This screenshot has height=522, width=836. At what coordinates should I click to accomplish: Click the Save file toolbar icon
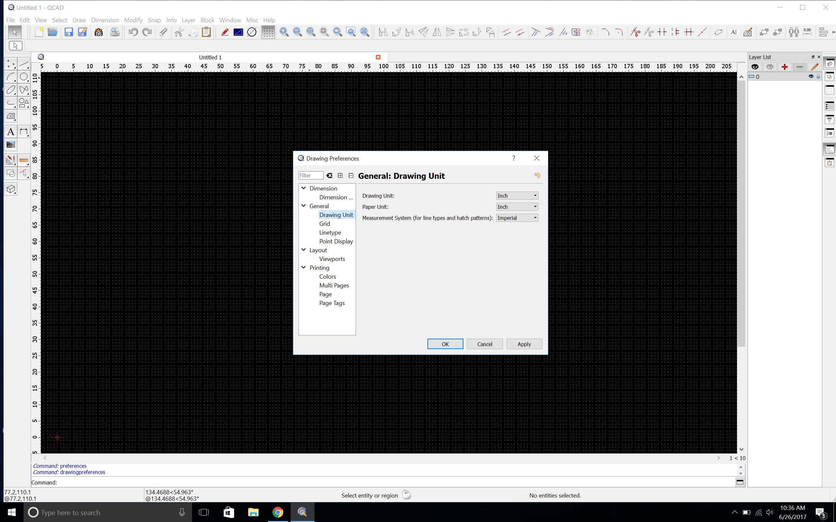[x=69, y=32]
